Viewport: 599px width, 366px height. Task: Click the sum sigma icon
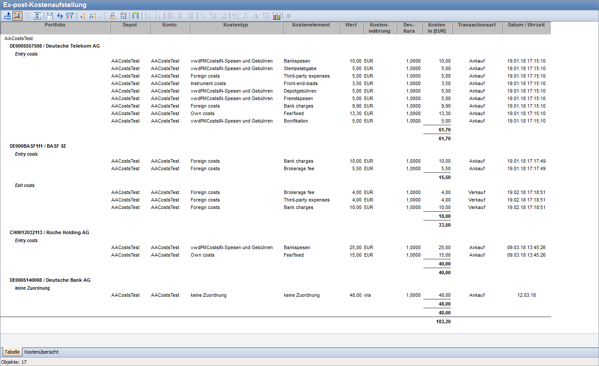246,16
